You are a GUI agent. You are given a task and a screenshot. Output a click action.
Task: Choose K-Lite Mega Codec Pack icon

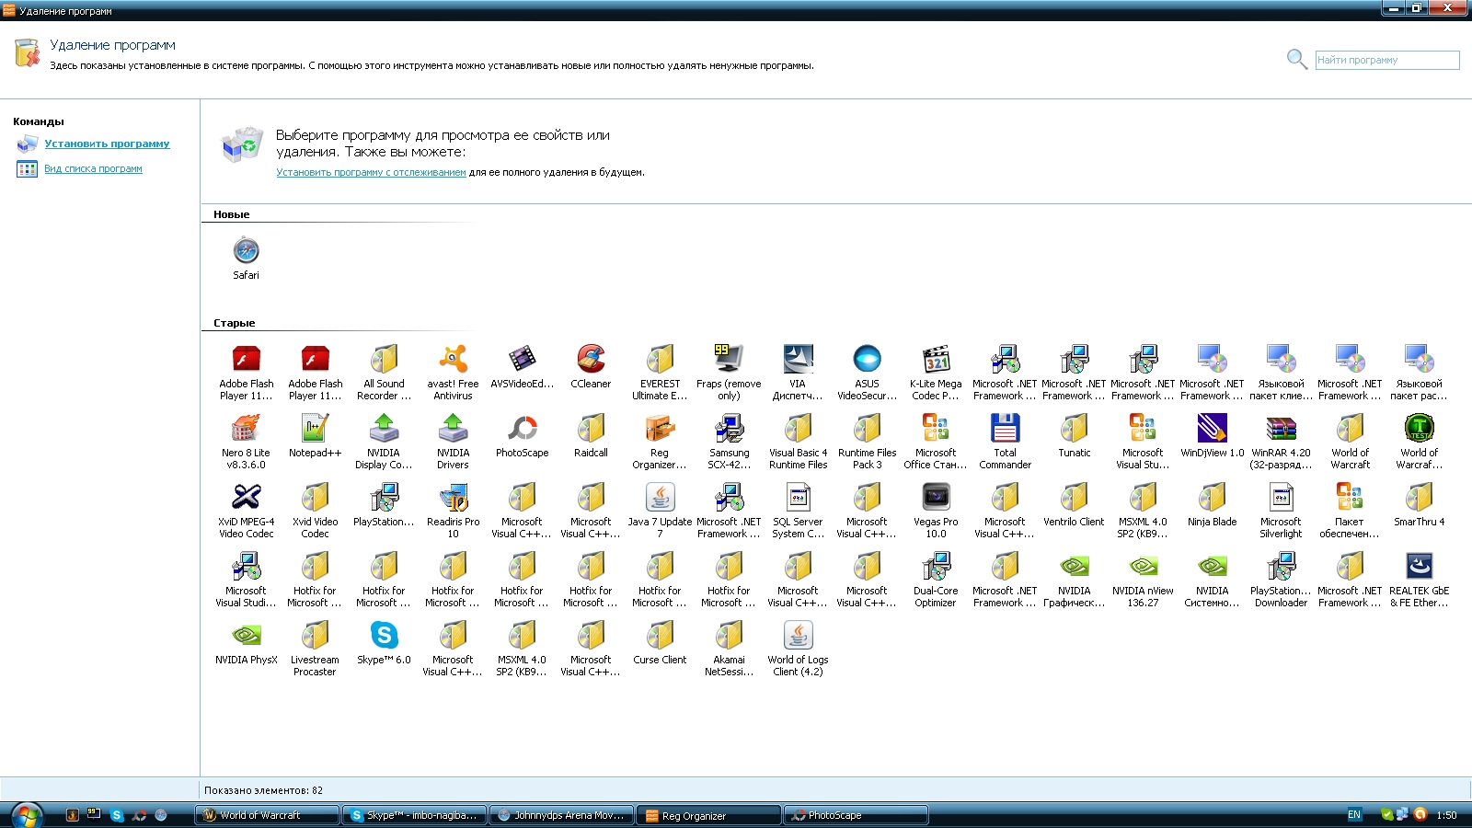coord(936,359)
